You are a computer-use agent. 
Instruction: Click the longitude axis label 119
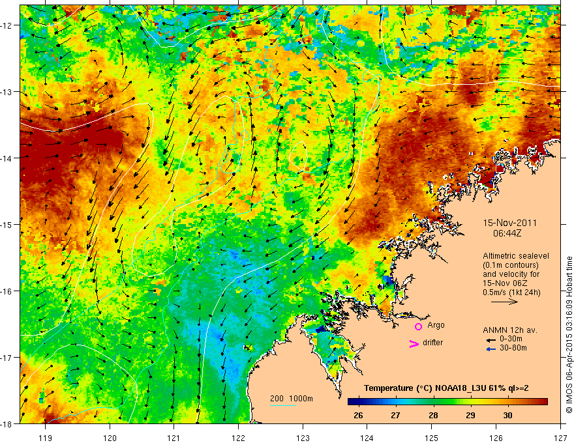click(46, 438)
